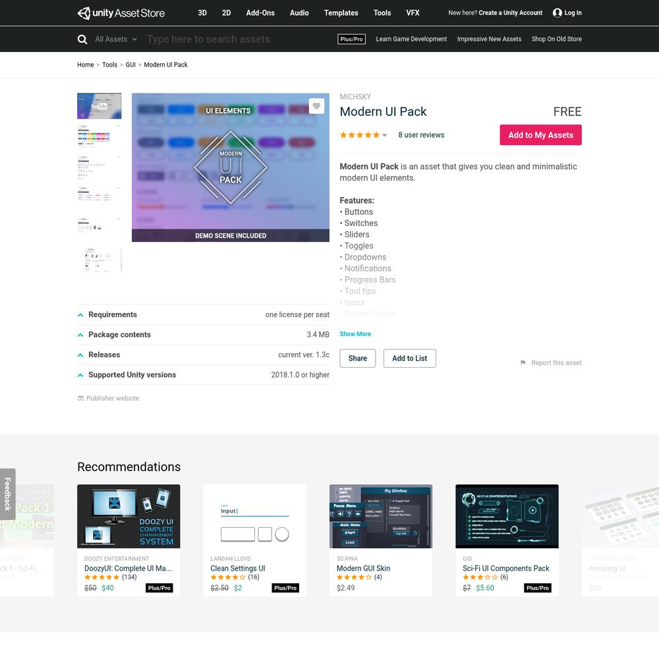This screenshot has width=659, height=659.
Task: Favorite the asset with the heart icon
Action: click(316, 106)
